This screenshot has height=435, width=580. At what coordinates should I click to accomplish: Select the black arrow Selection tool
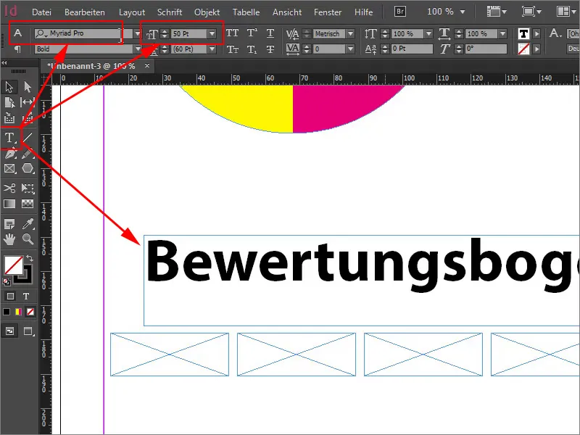coord(9,87)
